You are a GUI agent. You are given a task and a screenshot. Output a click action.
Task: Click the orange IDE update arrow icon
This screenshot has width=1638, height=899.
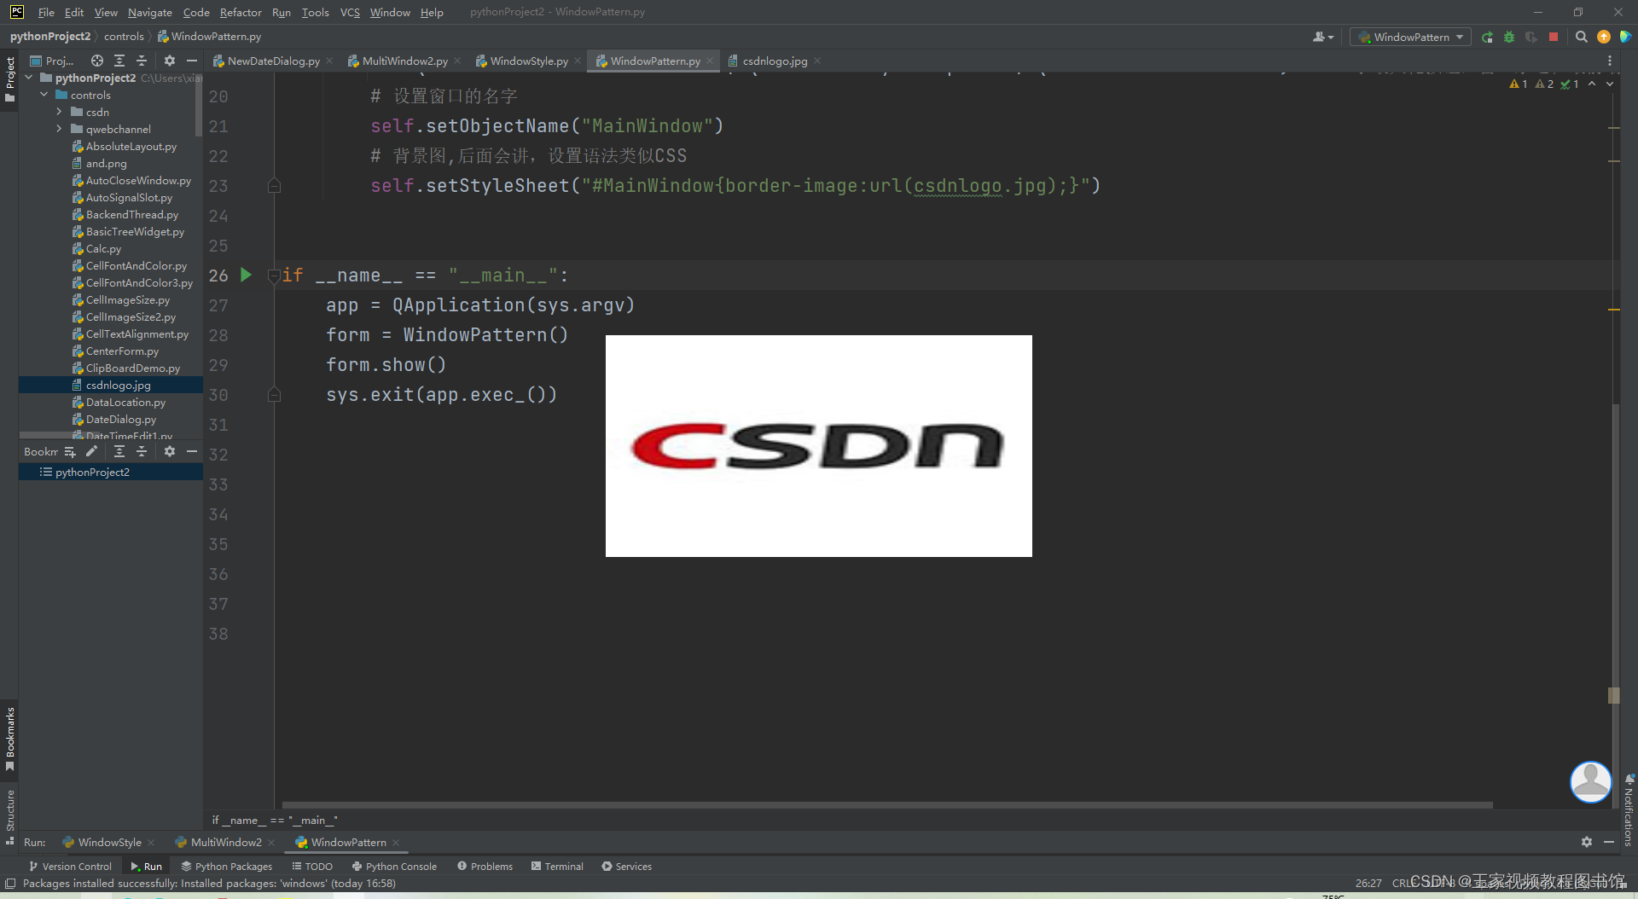[1604, 37]
